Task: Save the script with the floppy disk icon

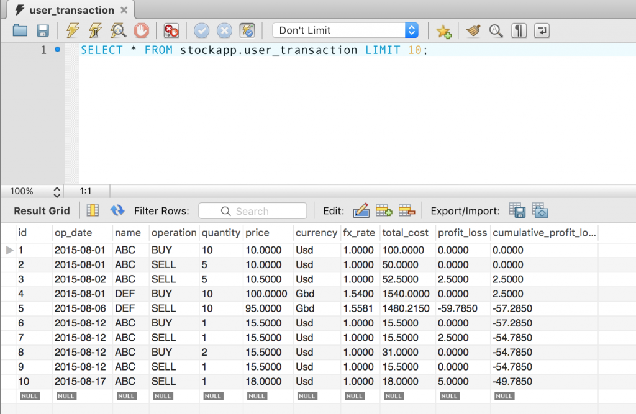Action: tap(43, 31)
